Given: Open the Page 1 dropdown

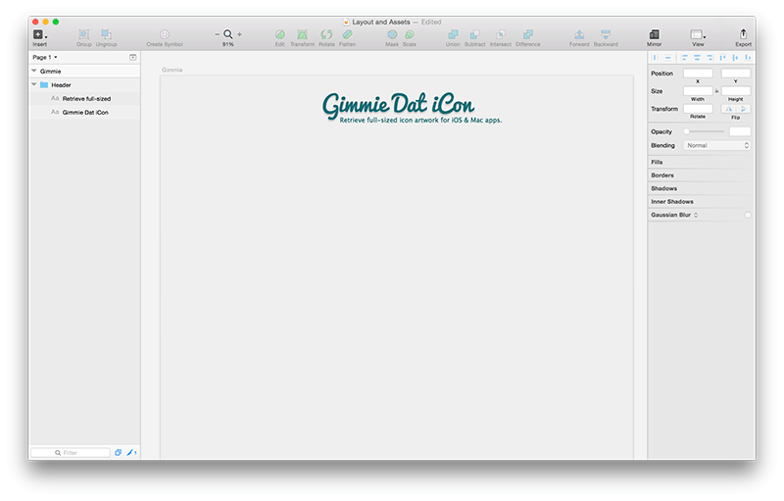Looking at the screenshot, I should (45, 58).
